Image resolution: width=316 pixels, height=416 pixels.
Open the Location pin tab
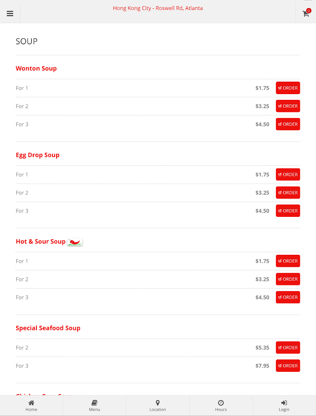point(157,406)
